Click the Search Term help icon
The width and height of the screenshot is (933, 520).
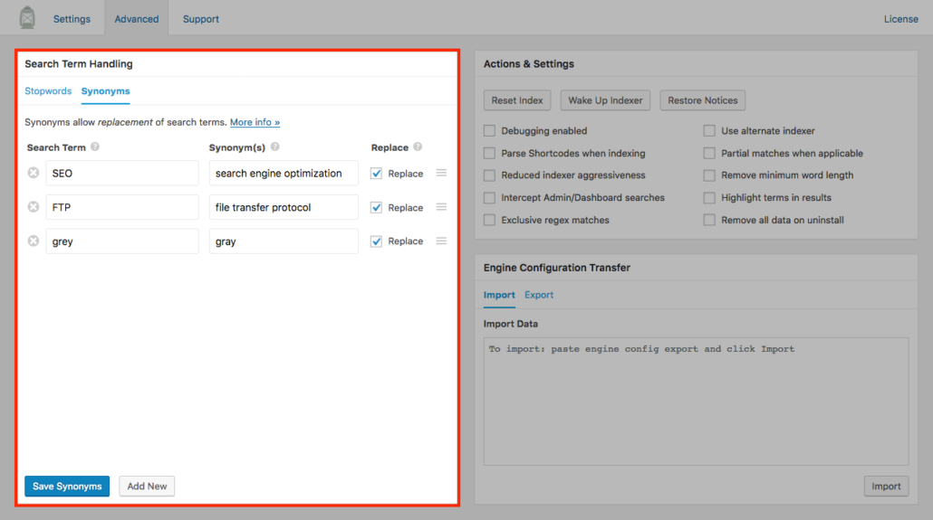coord(95,147)
